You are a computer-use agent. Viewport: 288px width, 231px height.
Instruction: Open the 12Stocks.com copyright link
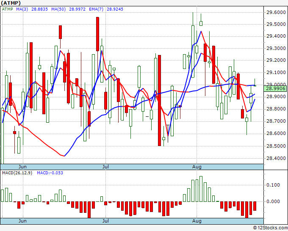pyautogui.click(x=270, y=228)
